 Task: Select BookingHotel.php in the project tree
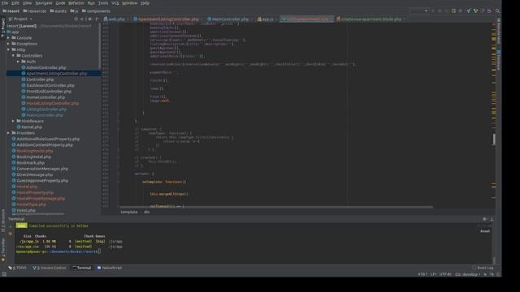coord(33,157)
